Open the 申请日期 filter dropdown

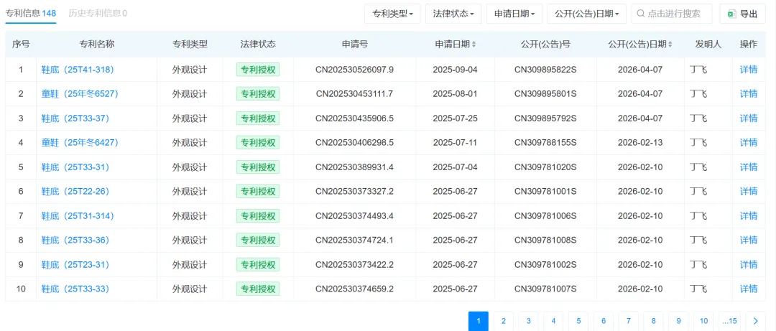(514, 14)
